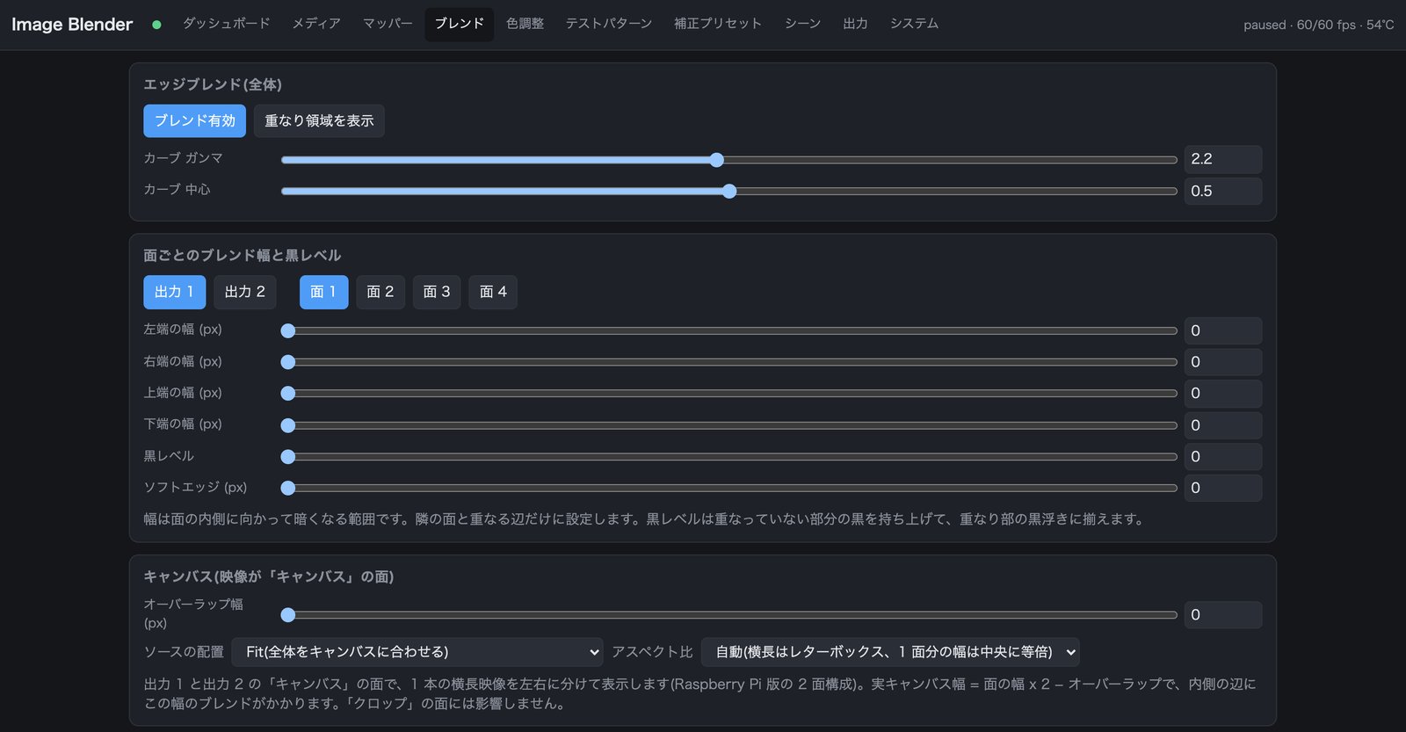The width and height of the screenshot is (1406, 732).
Task: Open the アスペクト比 dropdown
Action: (890, 652)
